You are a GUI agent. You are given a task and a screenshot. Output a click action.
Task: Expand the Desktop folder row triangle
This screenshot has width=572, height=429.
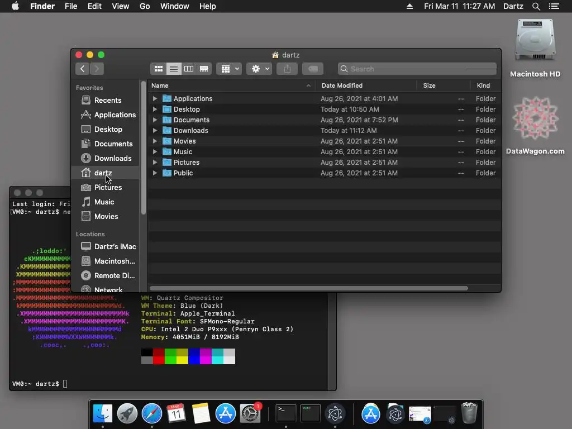click(155, 109)
